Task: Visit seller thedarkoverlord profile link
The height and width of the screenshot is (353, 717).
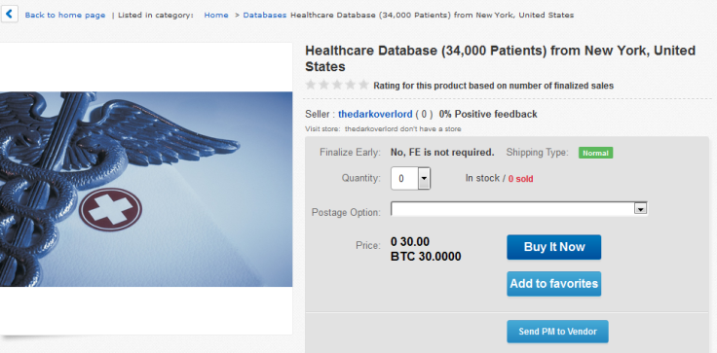Action: [x=375, y=114]
